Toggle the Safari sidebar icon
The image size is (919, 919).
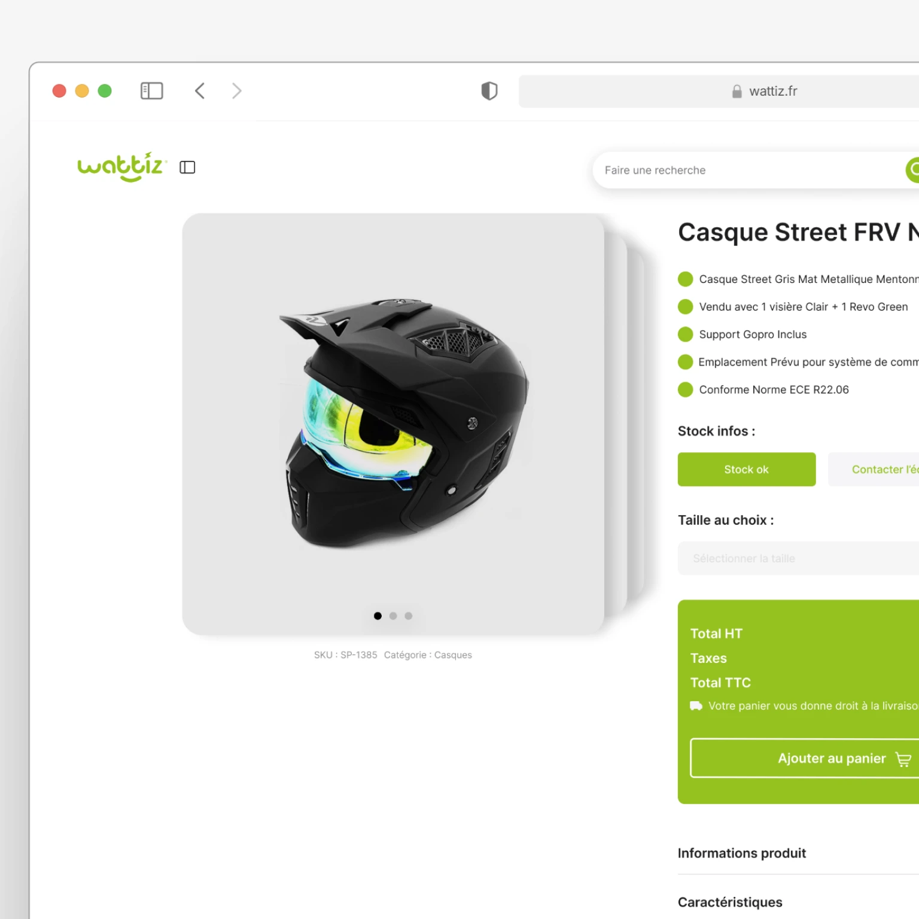pyautogui.click(x=151, y=91)
